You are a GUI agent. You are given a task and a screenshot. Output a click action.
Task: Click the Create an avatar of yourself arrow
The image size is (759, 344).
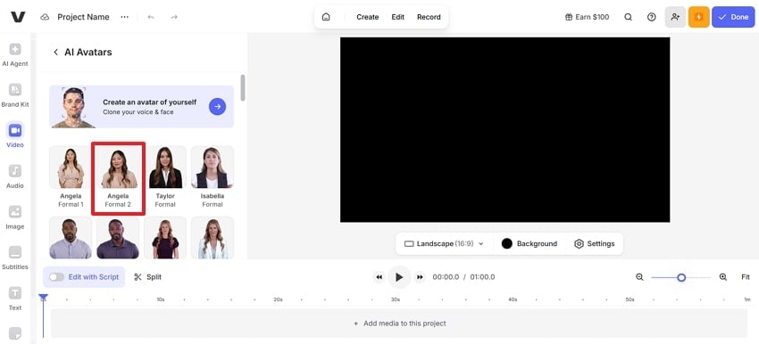tap(217, 106)
